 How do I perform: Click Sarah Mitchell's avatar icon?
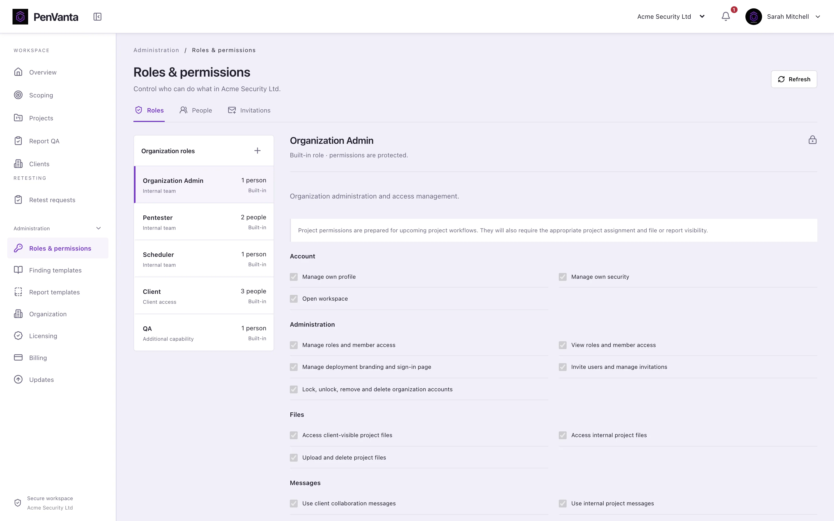753,16
